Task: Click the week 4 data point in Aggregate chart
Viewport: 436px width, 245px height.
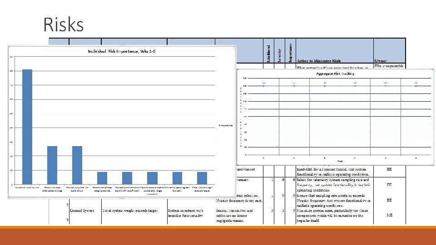Action: pyautogui.click(x=355, y=86)
